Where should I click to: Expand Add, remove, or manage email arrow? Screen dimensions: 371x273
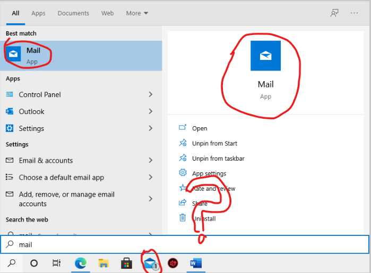tap(151, 199)
